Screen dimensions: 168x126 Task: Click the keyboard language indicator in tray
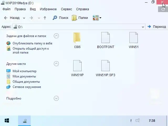coord(131,121)
